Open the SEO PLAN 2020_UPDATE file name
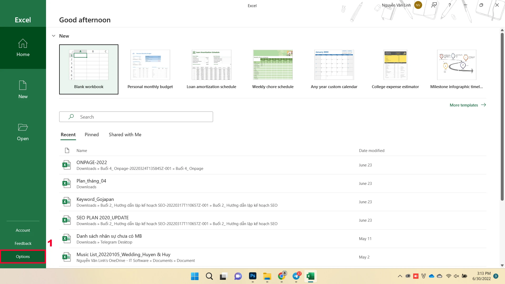This screenshot has height=284, width=505. tap(103, 217)
